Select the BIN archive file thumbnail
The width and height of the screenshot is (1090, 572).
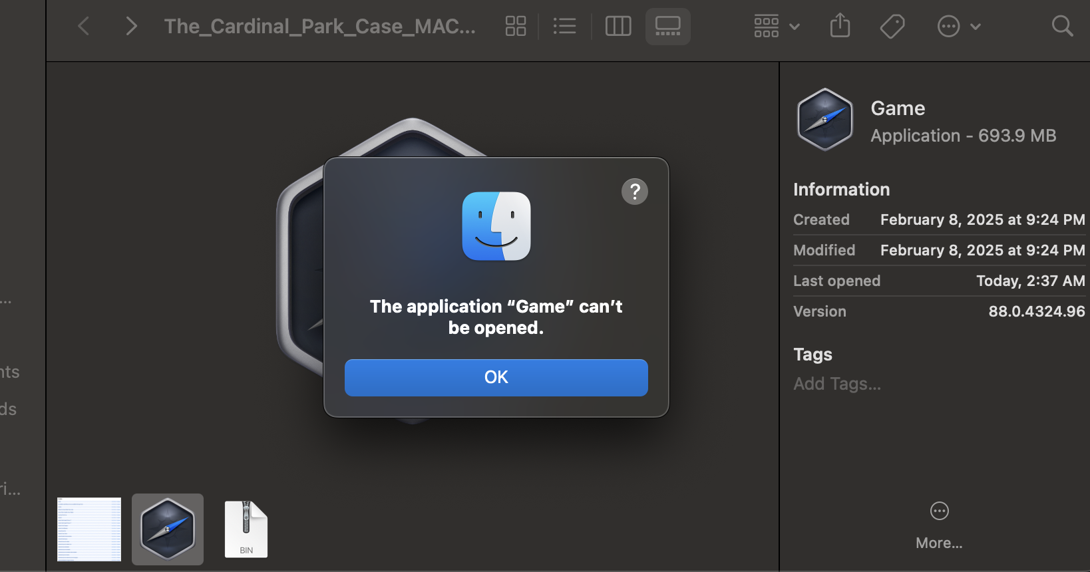click(246, 529)
